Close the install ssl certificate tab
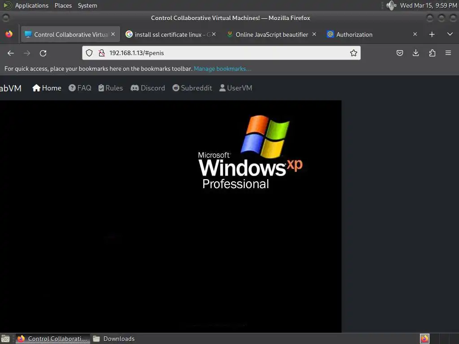The image size is (459, 344). [214, 34]
